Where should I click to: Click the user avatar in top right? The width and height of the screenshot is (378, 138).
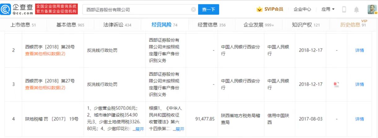tap(372, 9)
